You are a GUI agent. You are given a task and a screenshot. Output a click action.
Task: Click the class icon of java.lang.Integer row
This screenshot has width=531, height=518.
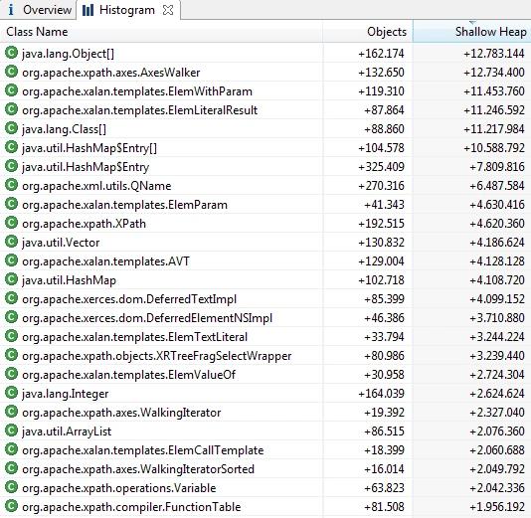[x=11, y=393]
